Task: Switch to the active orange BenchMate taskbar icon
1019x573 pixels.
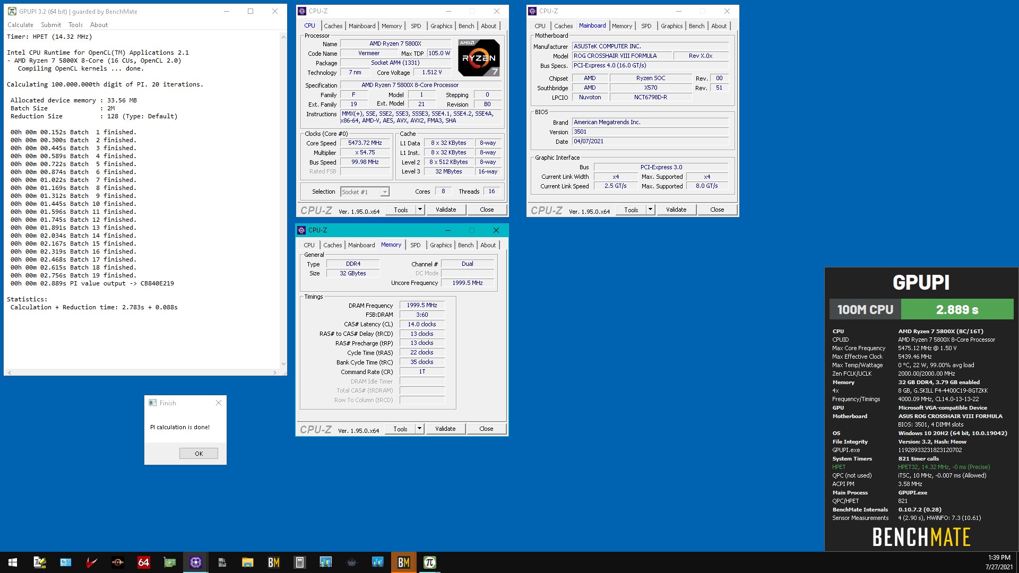Action: [x=403, y=562]
